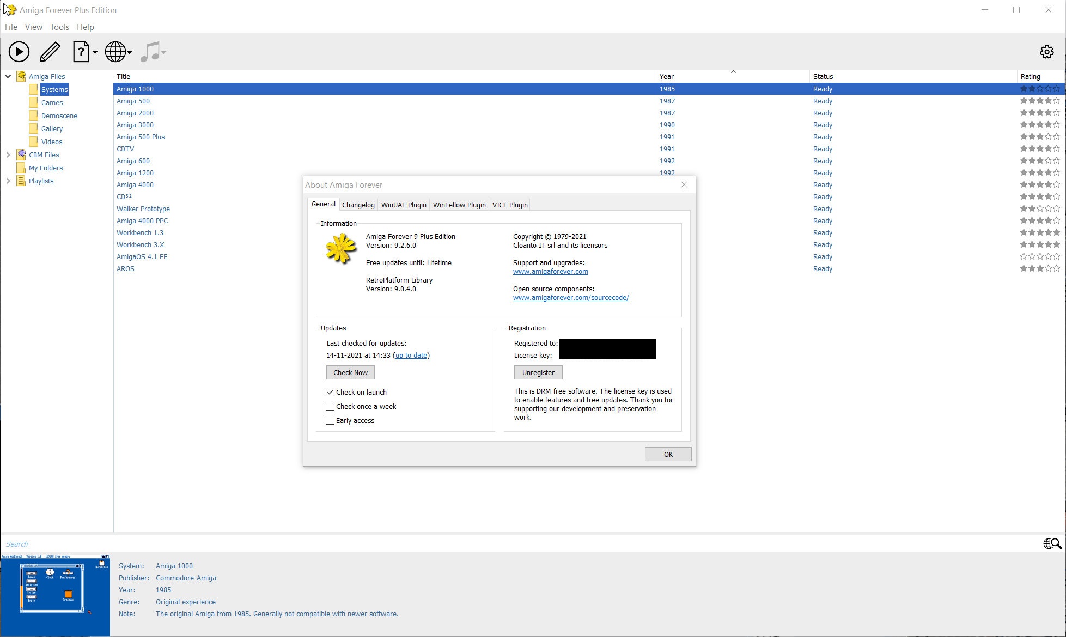Click the Gallery folder icon
Image resolution: width=1066 pixels, height=637 pixels.
click(34, 128)
